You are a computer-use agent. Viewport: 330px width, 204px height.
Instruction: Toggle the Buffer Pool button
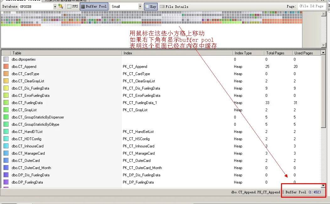[94, 6]
